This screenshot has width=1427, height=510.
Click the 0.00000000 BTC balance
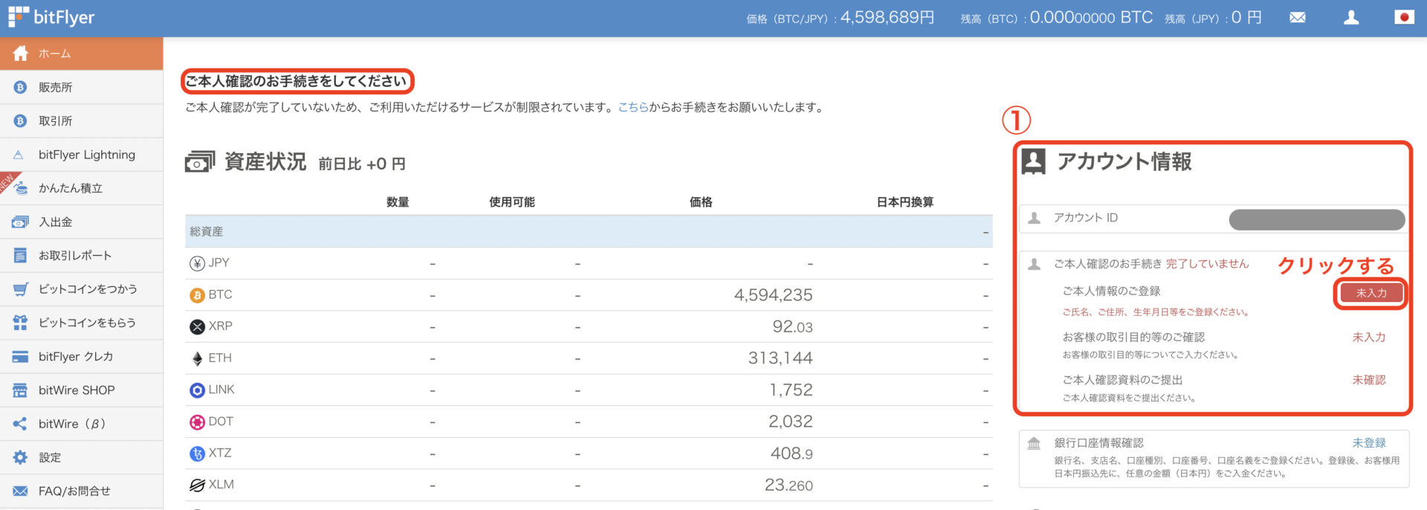1091,17
